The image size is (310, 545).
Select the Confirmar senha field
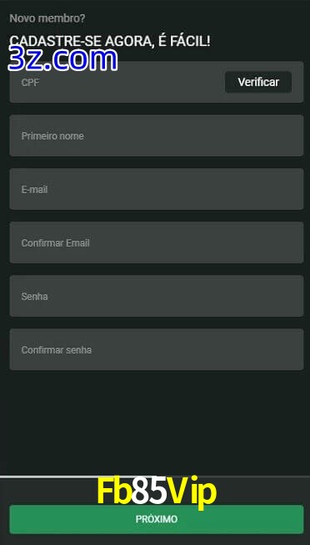157,349
